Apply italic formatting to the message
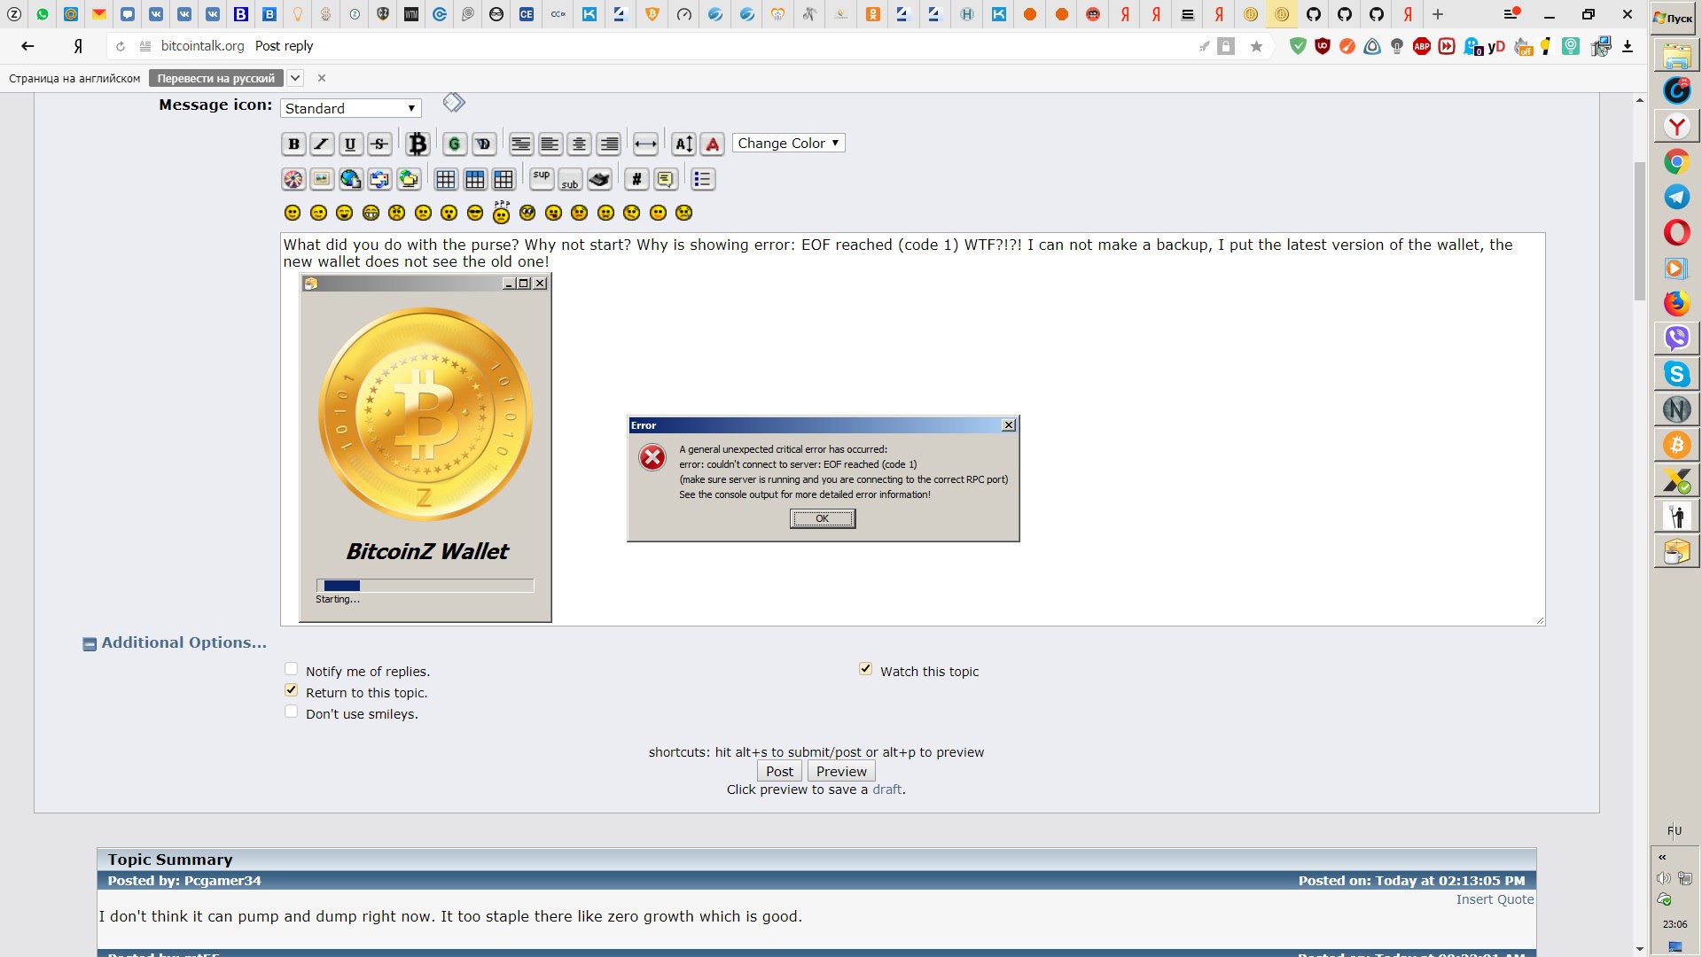The image size is (1702, 957). click(322, 144)
